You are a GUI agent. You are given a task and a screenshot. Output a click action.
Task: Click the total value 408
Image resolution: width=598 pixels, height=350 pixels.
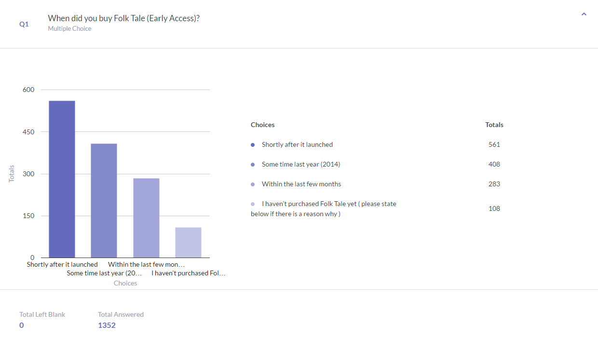[494, 164]
